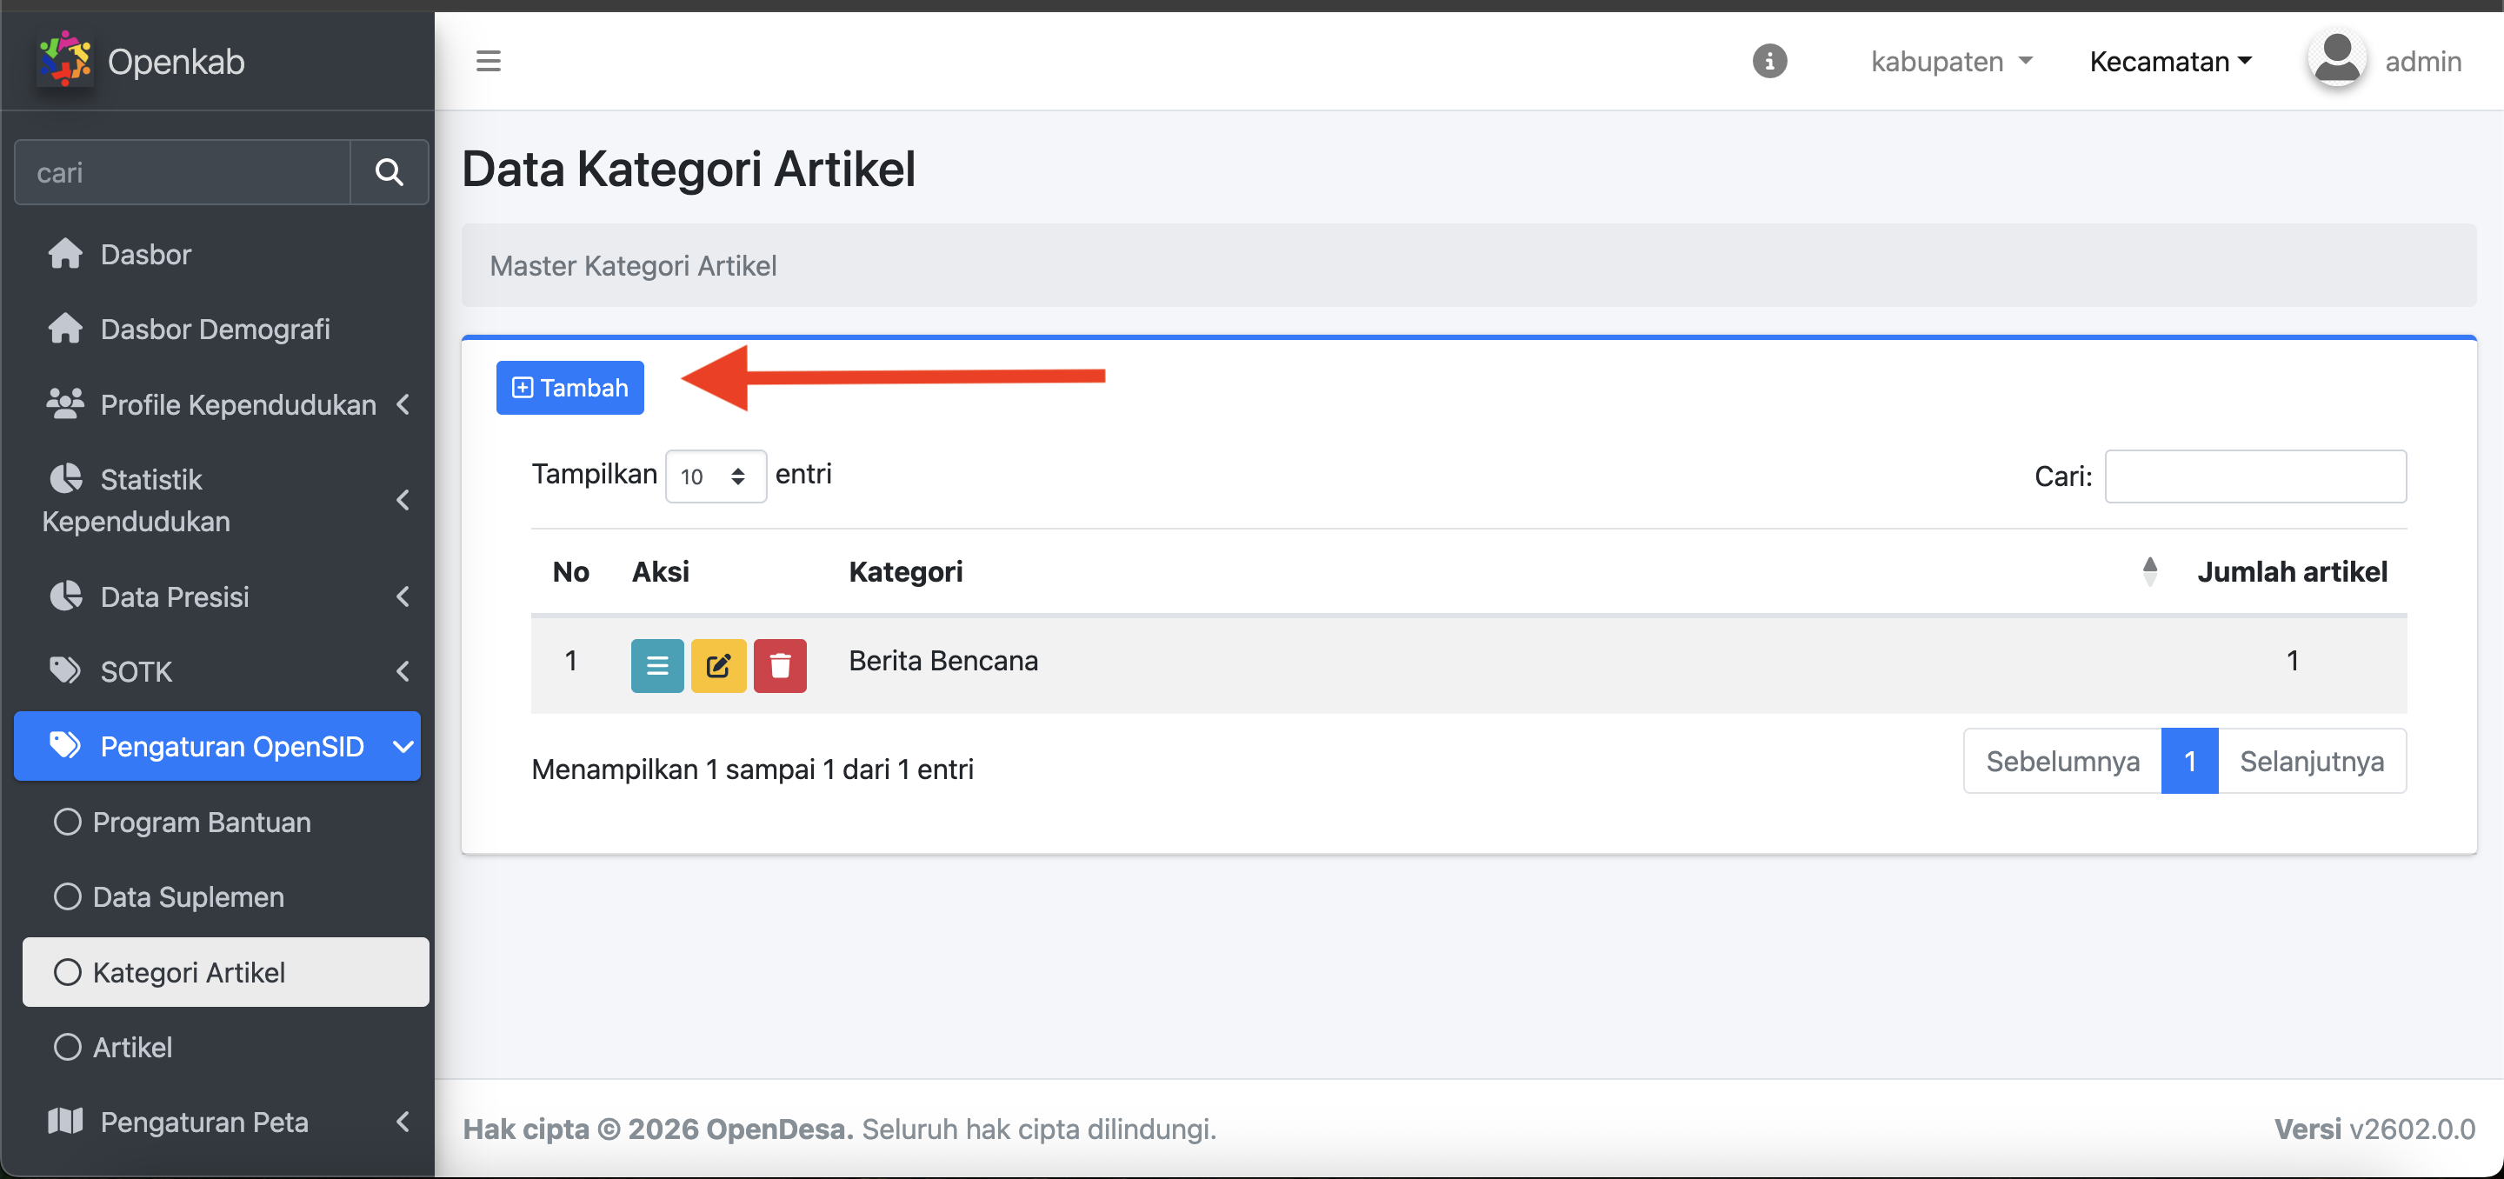Sort the table by the Kategori column arrows
Screen dimensions: 2504x1179
(2149, 571)
